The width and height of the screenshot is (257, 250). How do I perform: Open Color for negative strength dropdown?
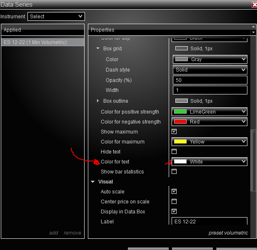(x=209, y=121)
